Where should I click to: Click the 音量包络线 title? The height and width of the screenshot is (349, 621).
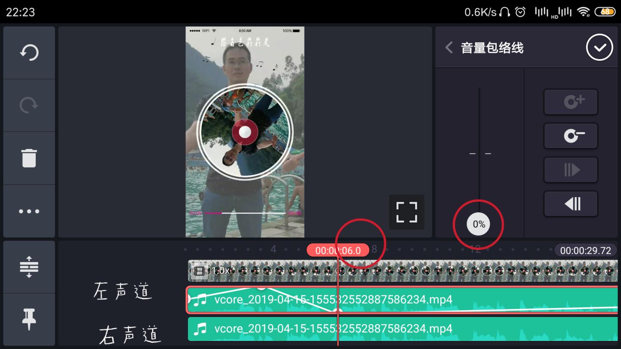[x=492, y=48]
